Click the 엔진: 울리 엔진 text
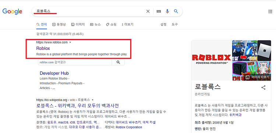276x133 pixels. [x=205, y=129]
